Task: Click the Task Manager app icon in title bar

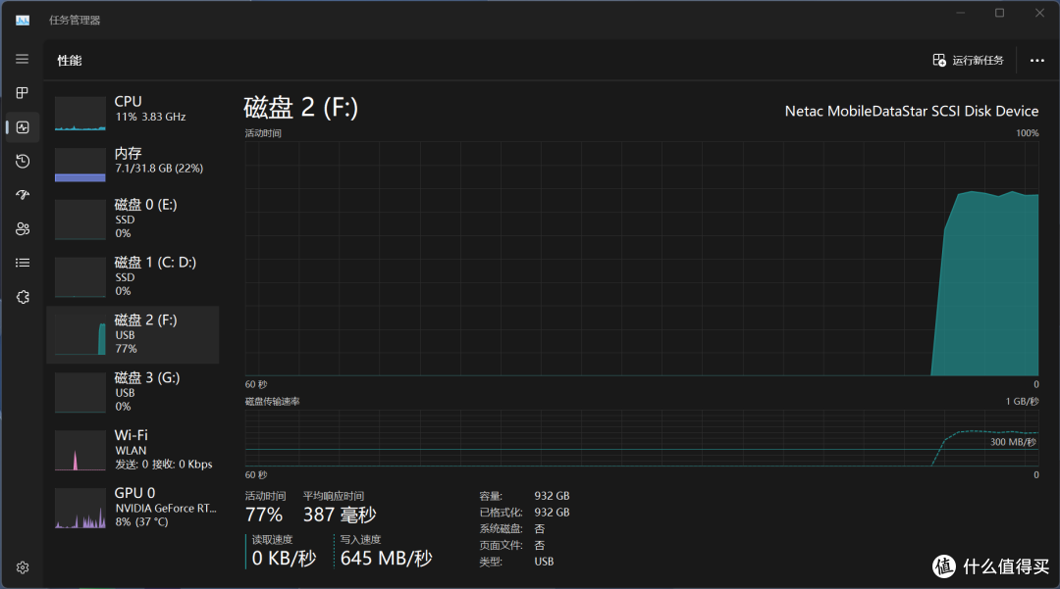Action: (23, 21)
